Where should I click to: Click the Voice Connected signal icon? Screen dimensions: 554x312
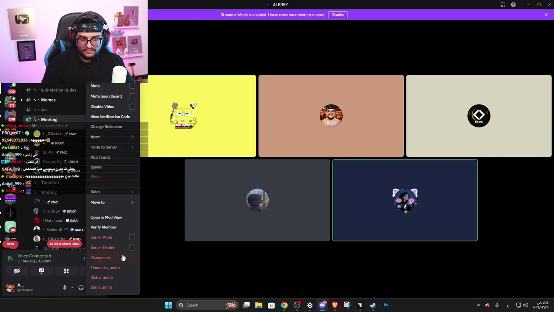(10, 258)
